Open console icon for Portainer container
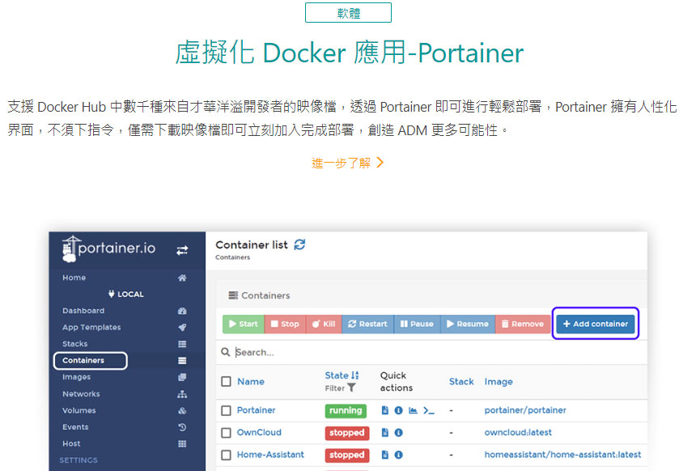This screenshot has width=696, height=471. pos(428,410)
